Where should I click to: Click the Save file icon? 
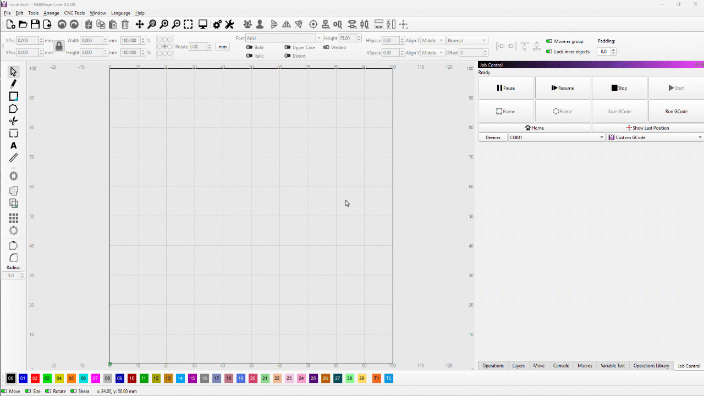[x=35, y=24]
